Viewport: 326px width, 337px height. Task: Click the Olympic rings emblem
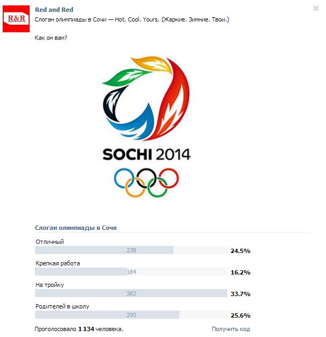[147, 182]
